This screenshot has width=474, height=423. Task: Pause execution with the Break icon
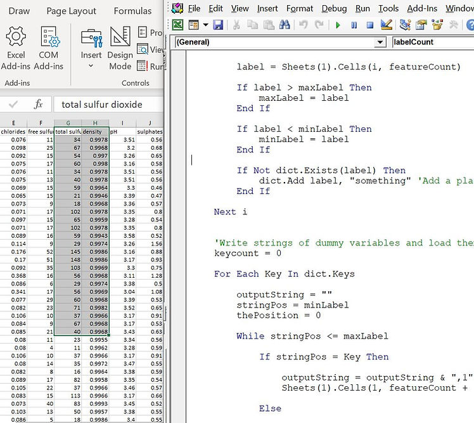[354, 25]
